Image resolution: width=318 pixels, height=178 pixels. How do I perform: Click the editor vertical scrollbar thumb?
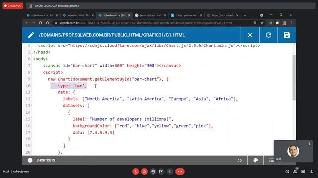click(x=294, y=78)
